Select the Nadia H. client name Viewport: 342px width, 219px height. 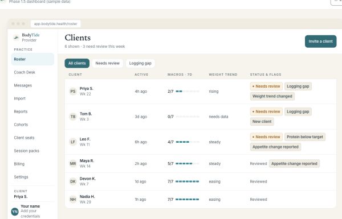pyautogui.click(x=87, y=196)
